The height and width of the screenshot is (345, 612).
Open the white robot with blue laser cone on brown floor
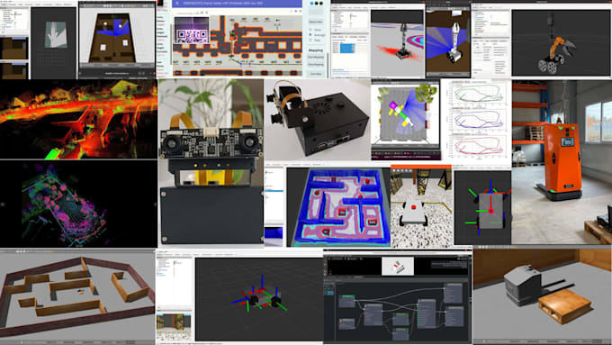tap(448, 41)
